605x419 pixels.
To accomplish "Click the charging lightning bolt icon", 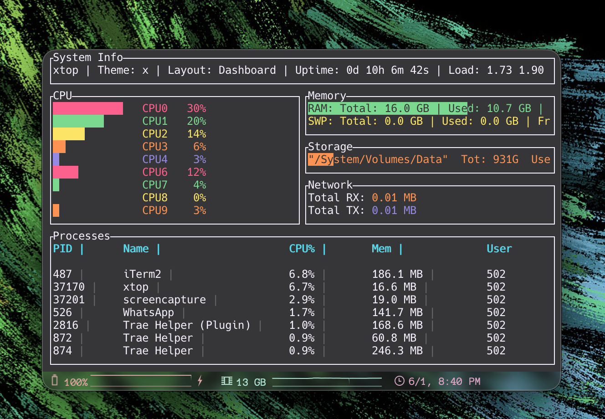I will [x=200, y=381].
